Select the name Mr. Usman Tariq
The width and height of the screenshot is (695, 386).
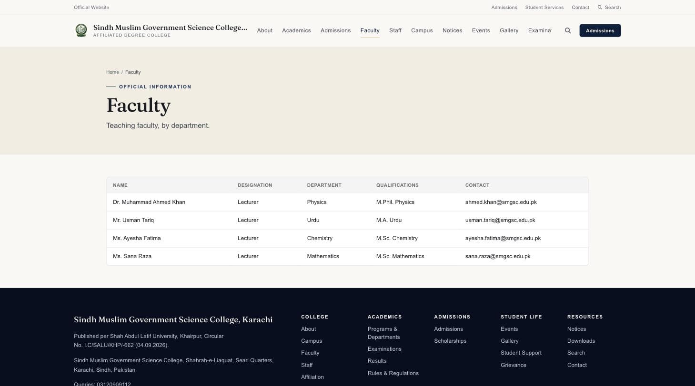133,220
